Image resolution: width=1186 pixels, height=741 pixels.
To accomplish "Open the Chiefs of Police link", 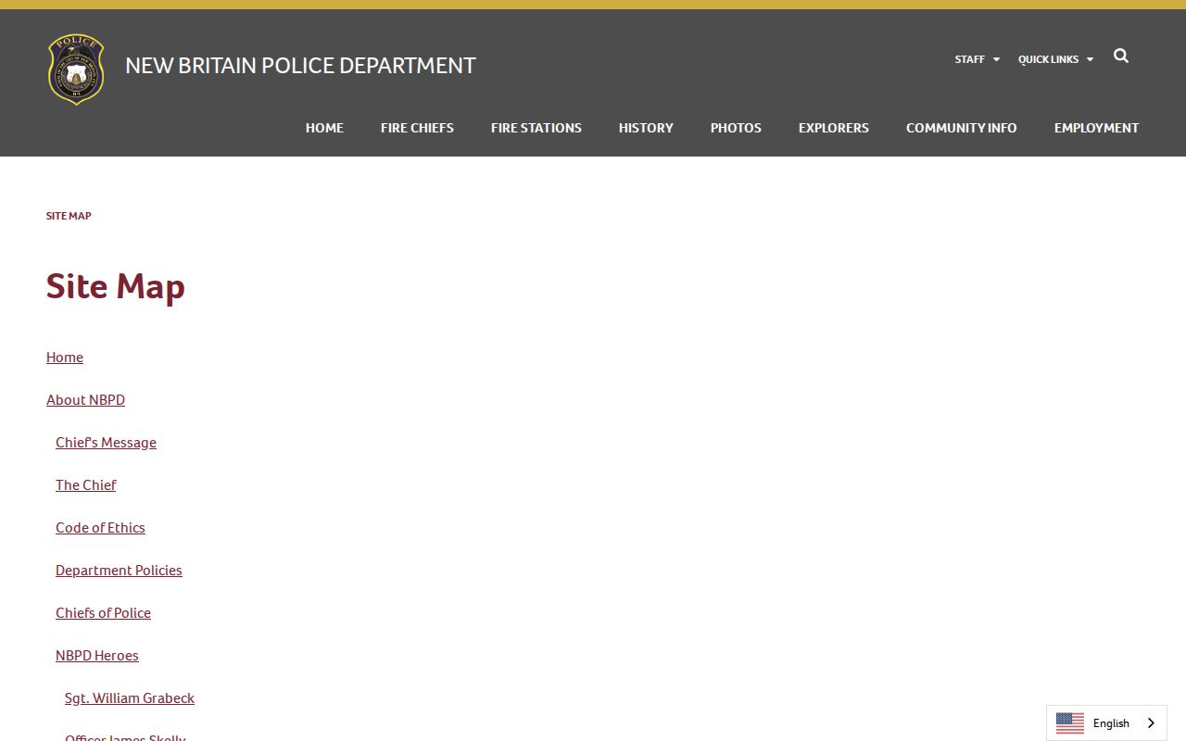I will click(x=103, y=613).
